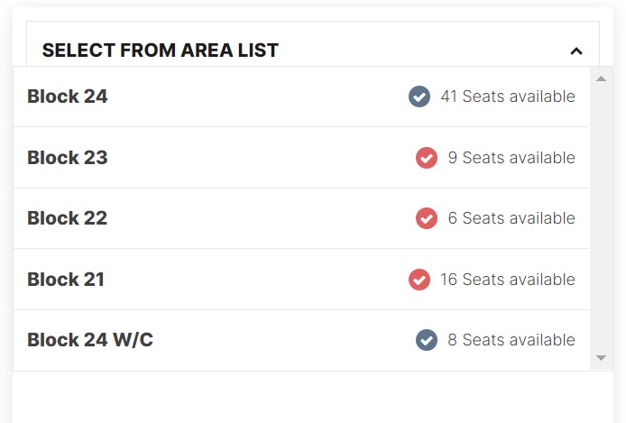Click the 9 Seats available text
This screenshot has height=423, width=626.
click(511, 158)
